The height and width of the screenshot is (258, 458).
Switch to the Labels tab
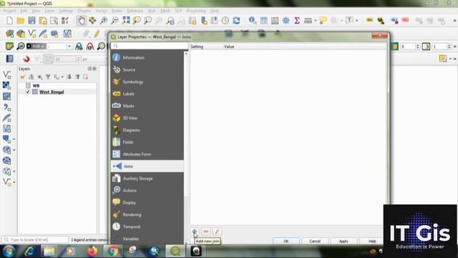click(x=147, y=94)
